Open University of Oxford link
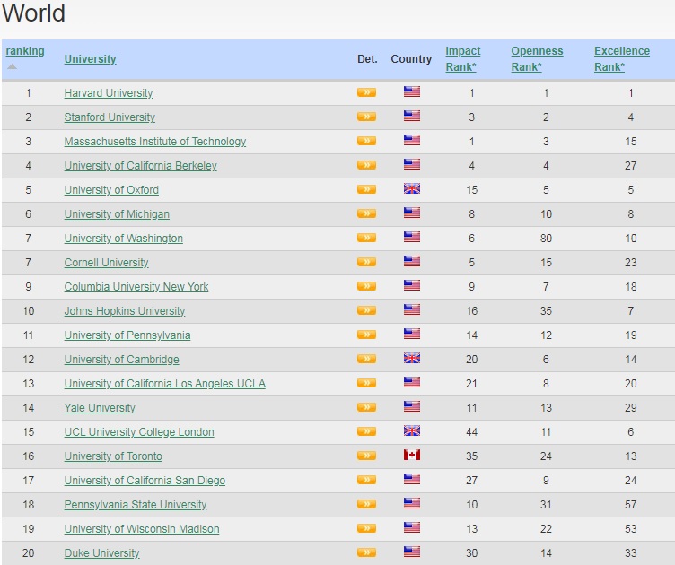 tap(111, 189)
